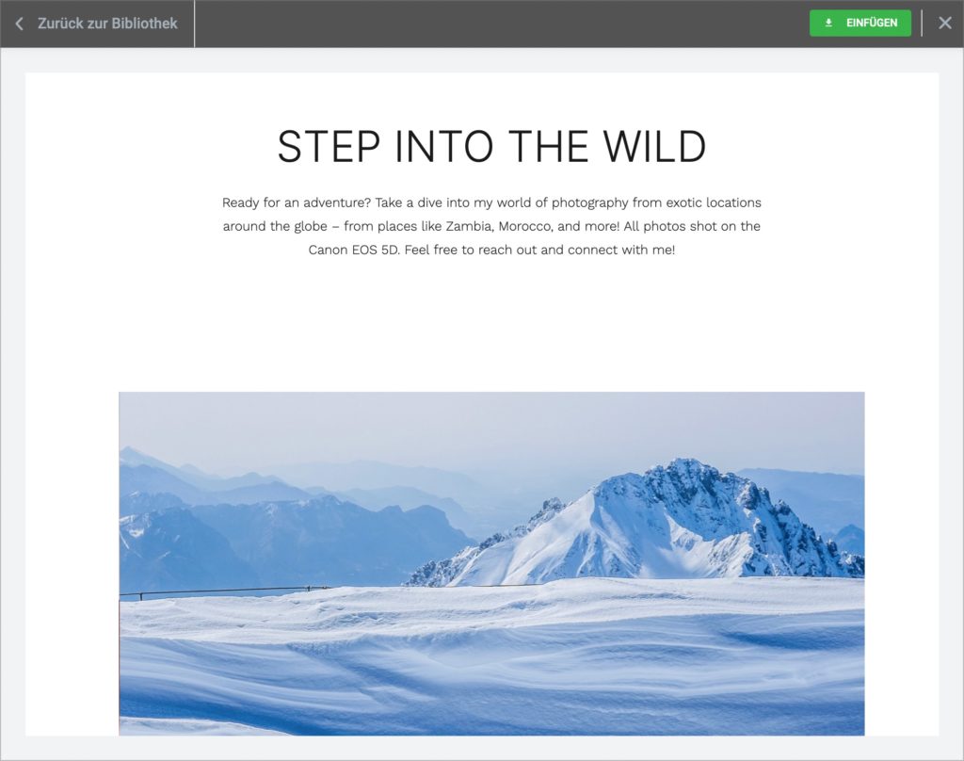
Task: Click the download icon inside EINFÜGEN
Action: coord(828,23)
